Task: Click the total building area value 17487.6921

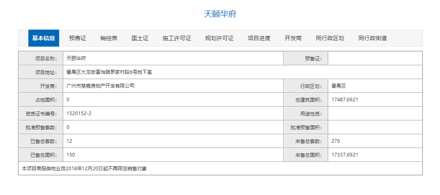Action: pos(344,100)
